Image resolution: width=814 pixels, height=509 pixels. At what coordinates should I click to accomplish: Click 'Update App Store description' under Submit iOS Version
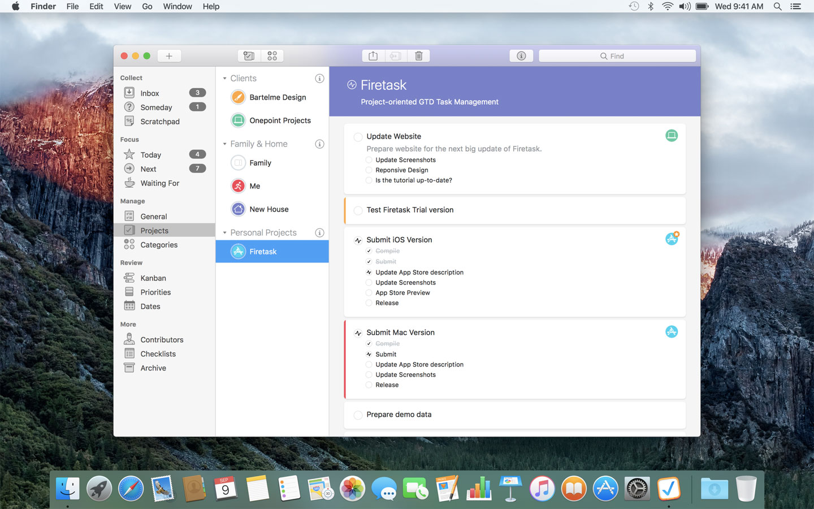(419, 273)
